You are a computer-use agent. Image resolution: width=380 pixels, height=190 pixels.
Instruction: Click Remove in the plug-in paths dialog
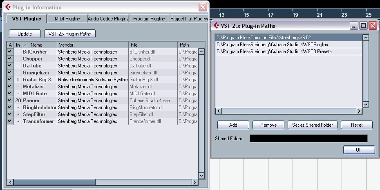click(268, 125)
